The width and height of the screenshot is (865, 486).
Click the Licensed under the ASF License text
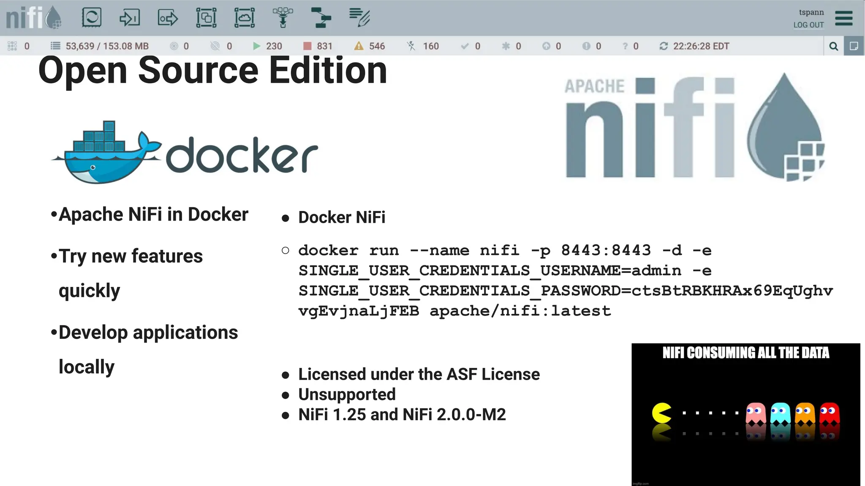tap(419, 374)
